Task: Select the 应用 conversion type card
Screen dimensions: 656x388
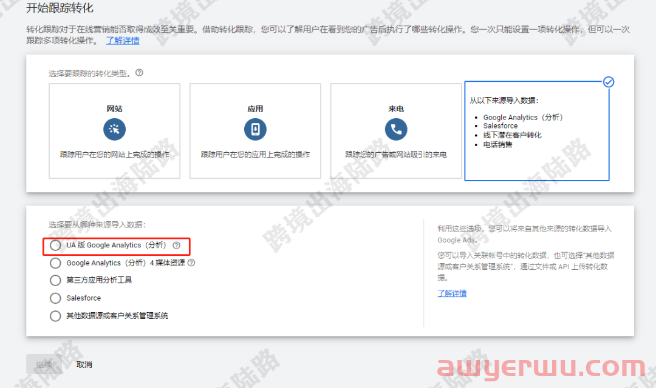Action: pyautogui.click(x=255, y=131)
